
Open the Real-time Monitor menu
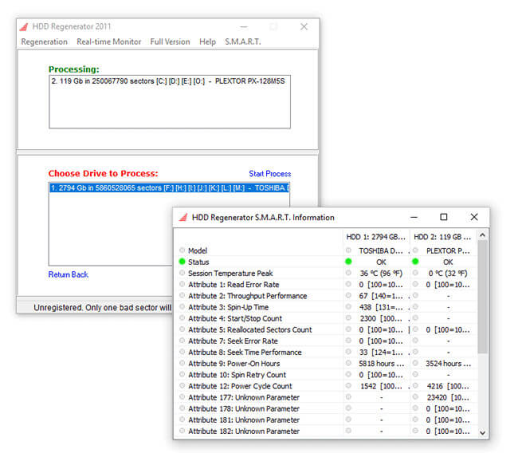pyautogui.click(x=108, y=41)
